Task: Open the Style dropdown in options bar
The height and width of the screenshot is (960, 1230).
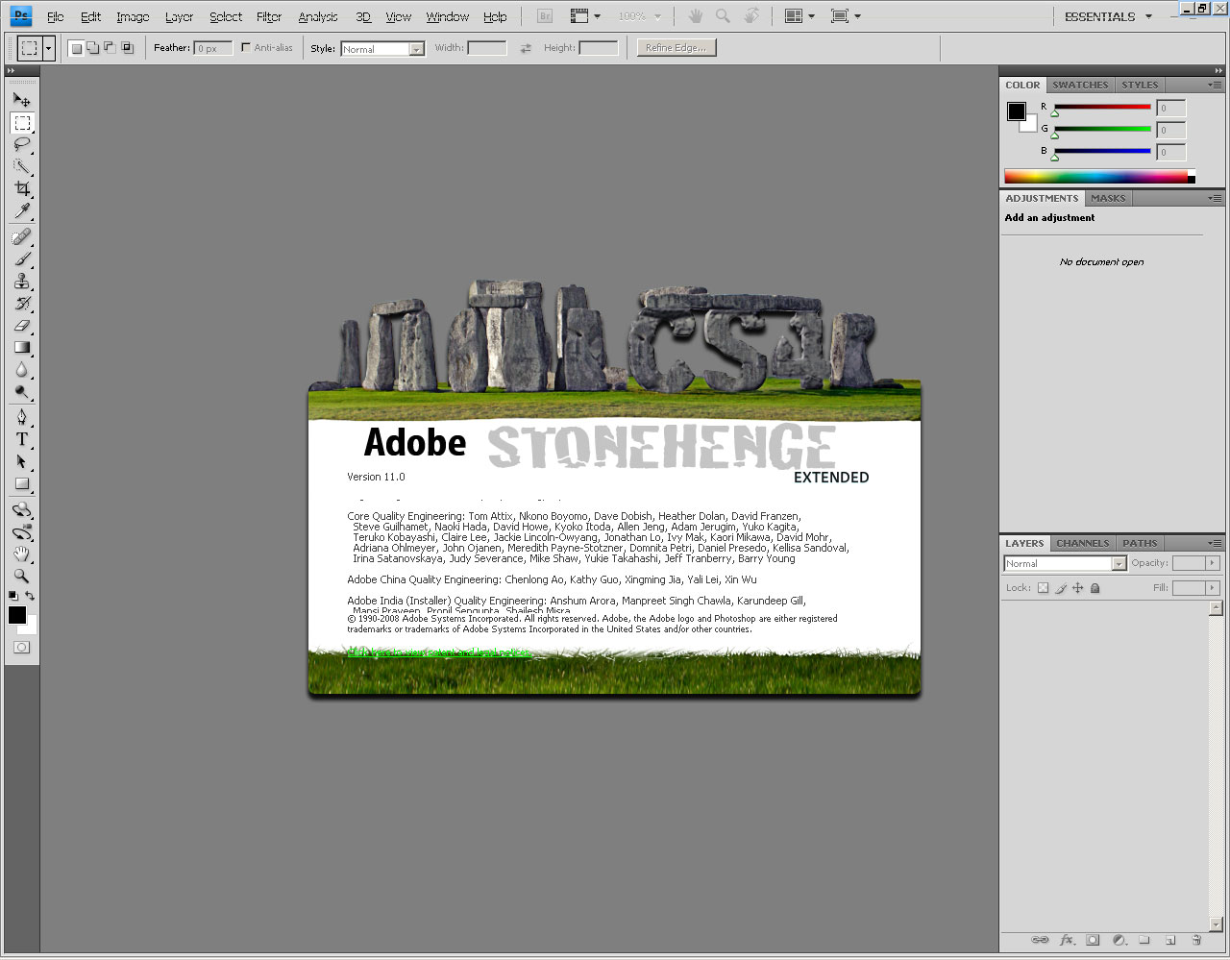Action: (x=382, y=49)
